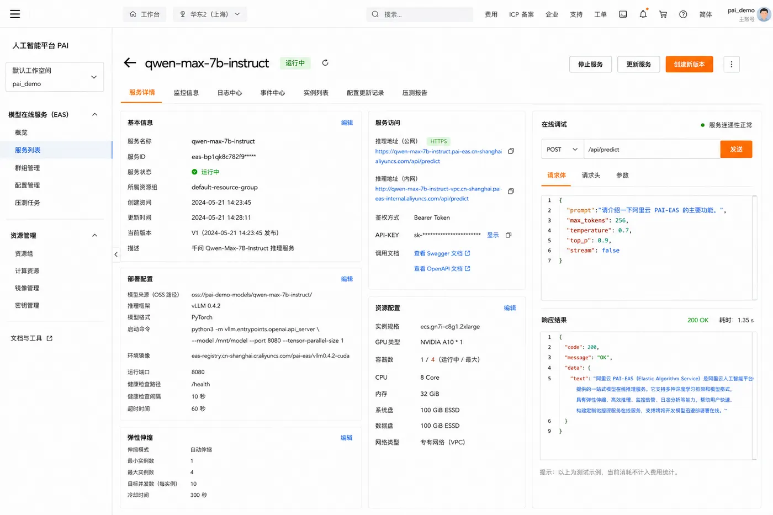Click the pai_demo user avatar
Viewport: 773px width, 515px height.
tap(764, 14)
